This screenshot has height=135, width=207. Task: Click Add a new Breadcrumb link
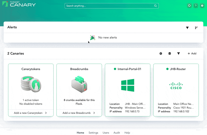(x=77, y=113)
